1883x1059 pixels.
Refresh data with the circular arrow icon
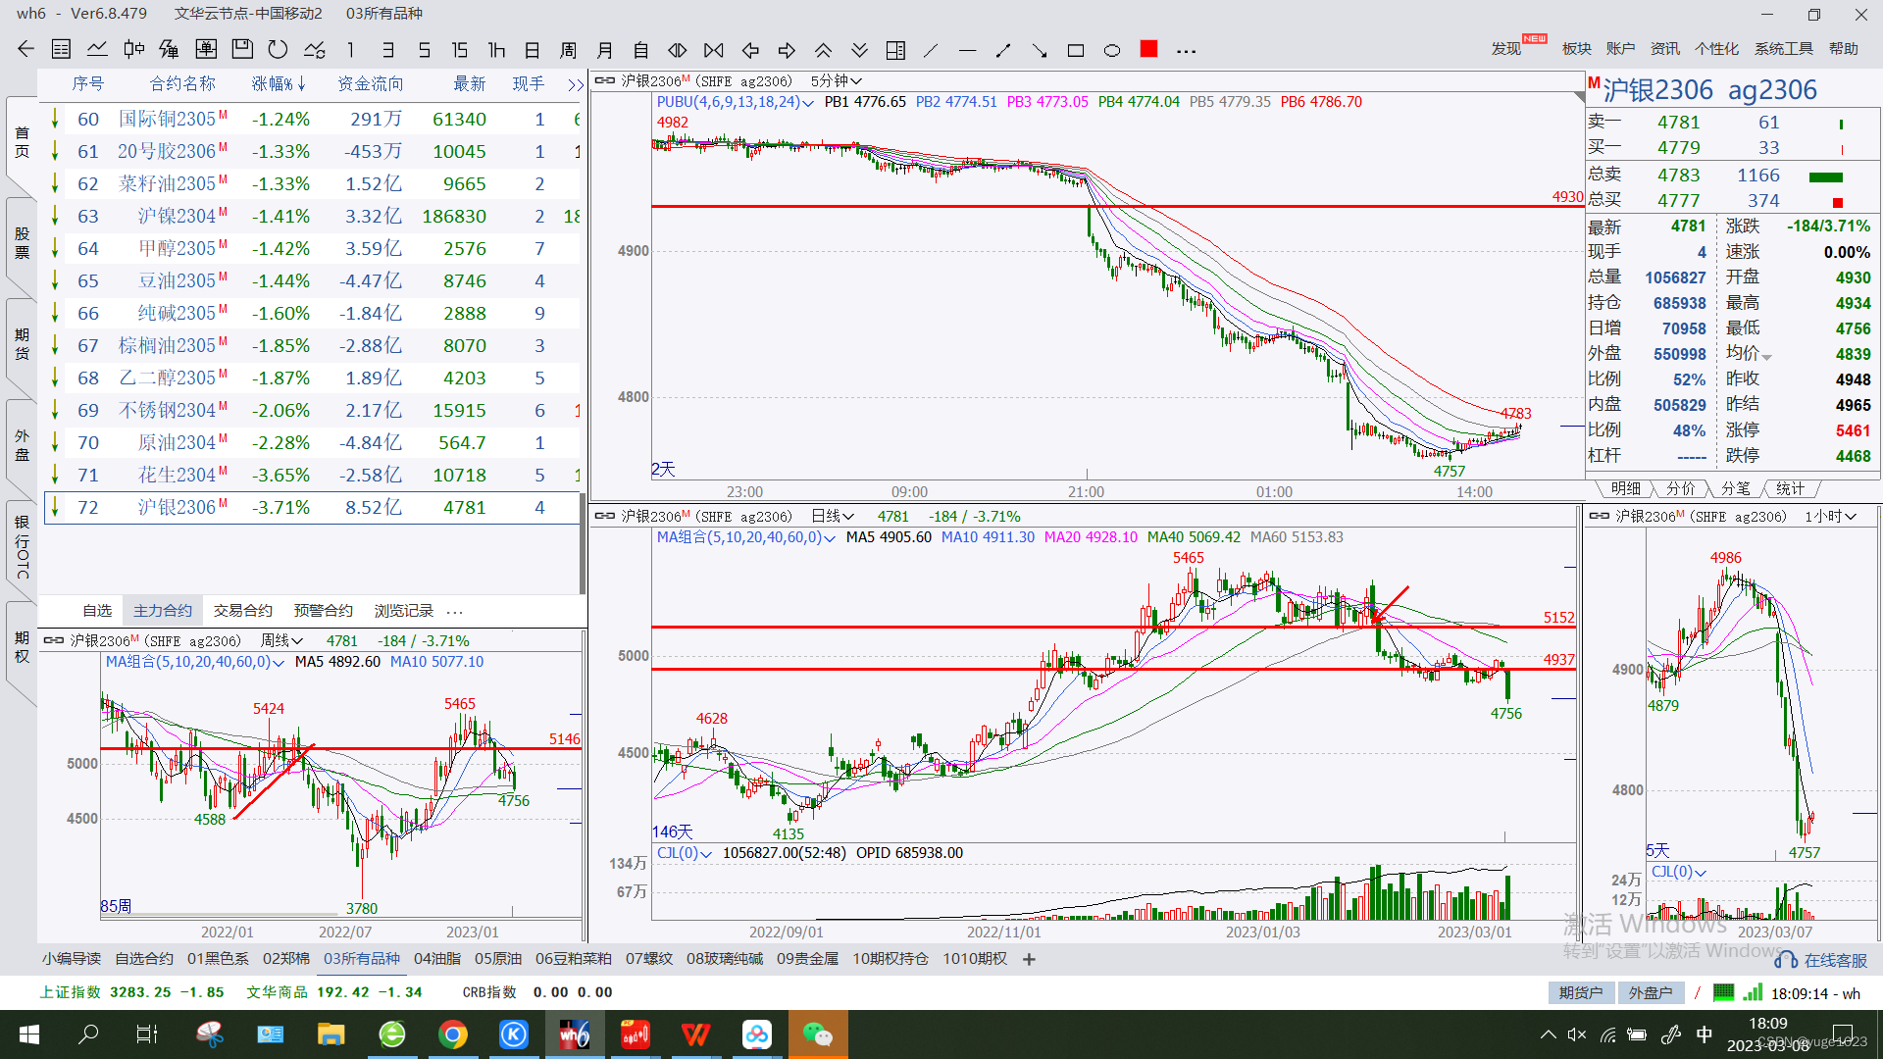click(278, 49)
